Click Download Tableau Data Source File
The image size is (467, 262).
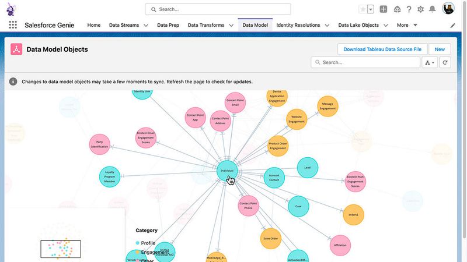pyautogui.click(x=382, y=49)
